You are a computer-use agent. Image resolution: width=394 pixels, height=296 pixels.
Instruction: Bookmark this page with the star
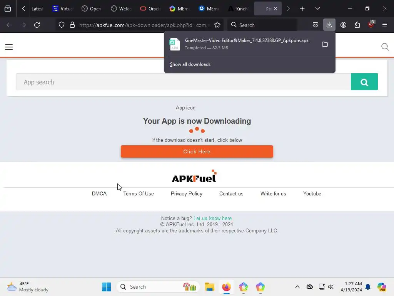pos(217,25)
